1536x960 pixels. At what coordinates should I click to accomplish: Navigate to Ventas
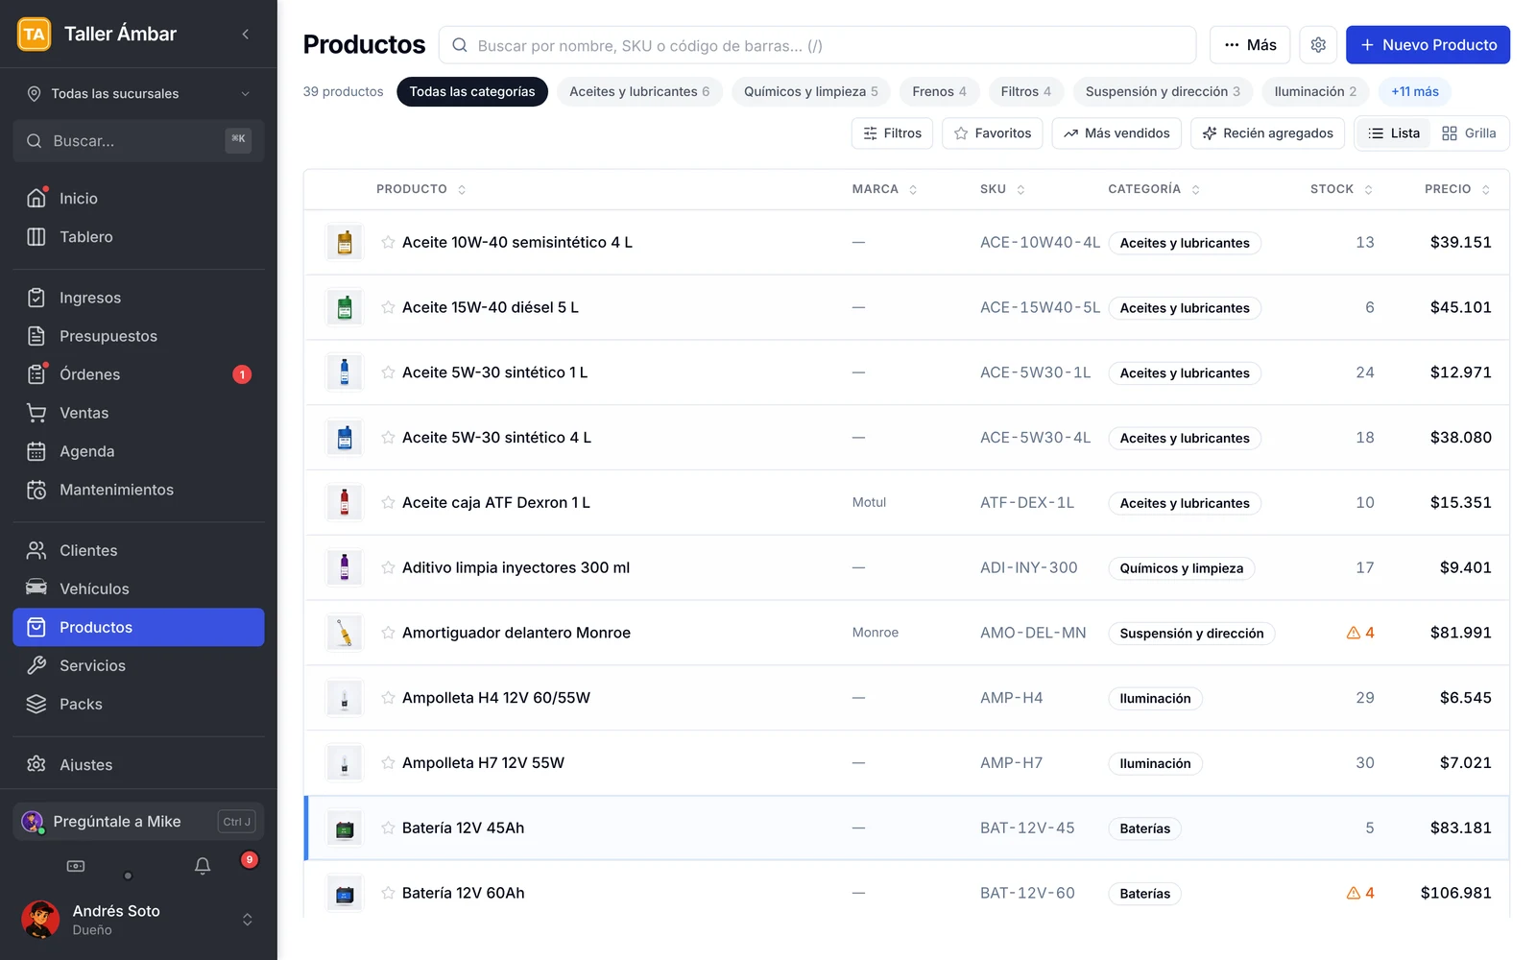(x=138, y=413)
